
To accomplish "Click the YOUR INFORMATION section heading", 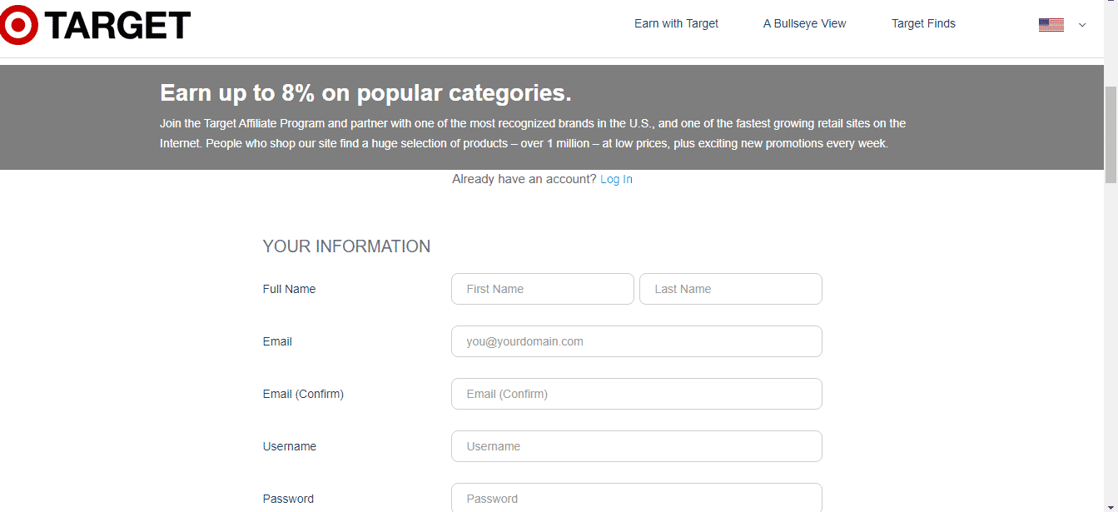I will coord(346,246).
